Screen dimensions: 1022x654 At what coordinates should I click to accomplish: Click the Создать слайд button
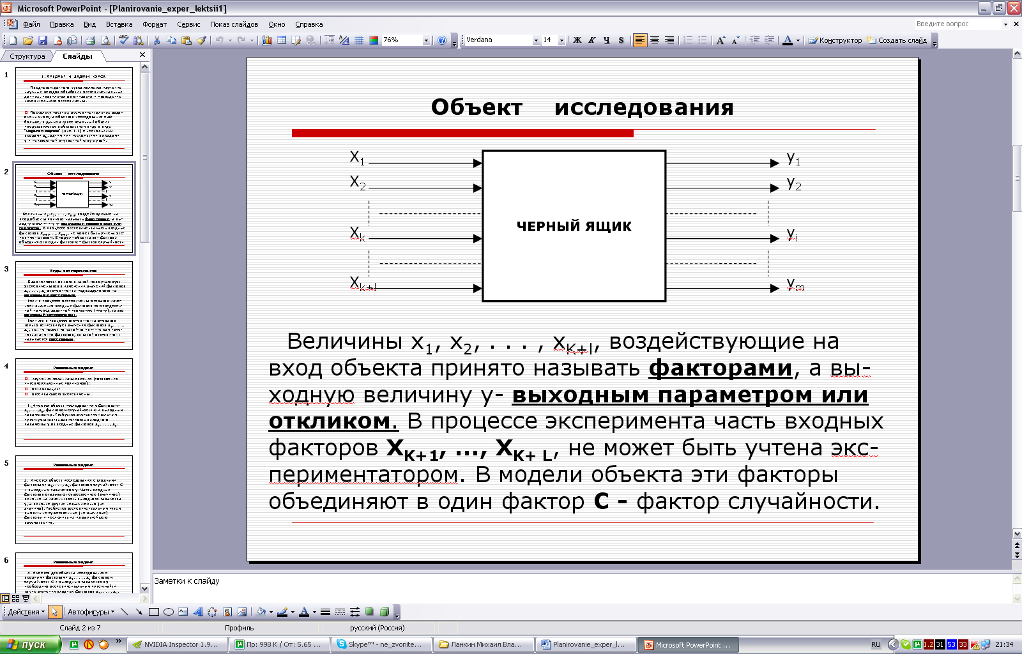click(897, 40)
